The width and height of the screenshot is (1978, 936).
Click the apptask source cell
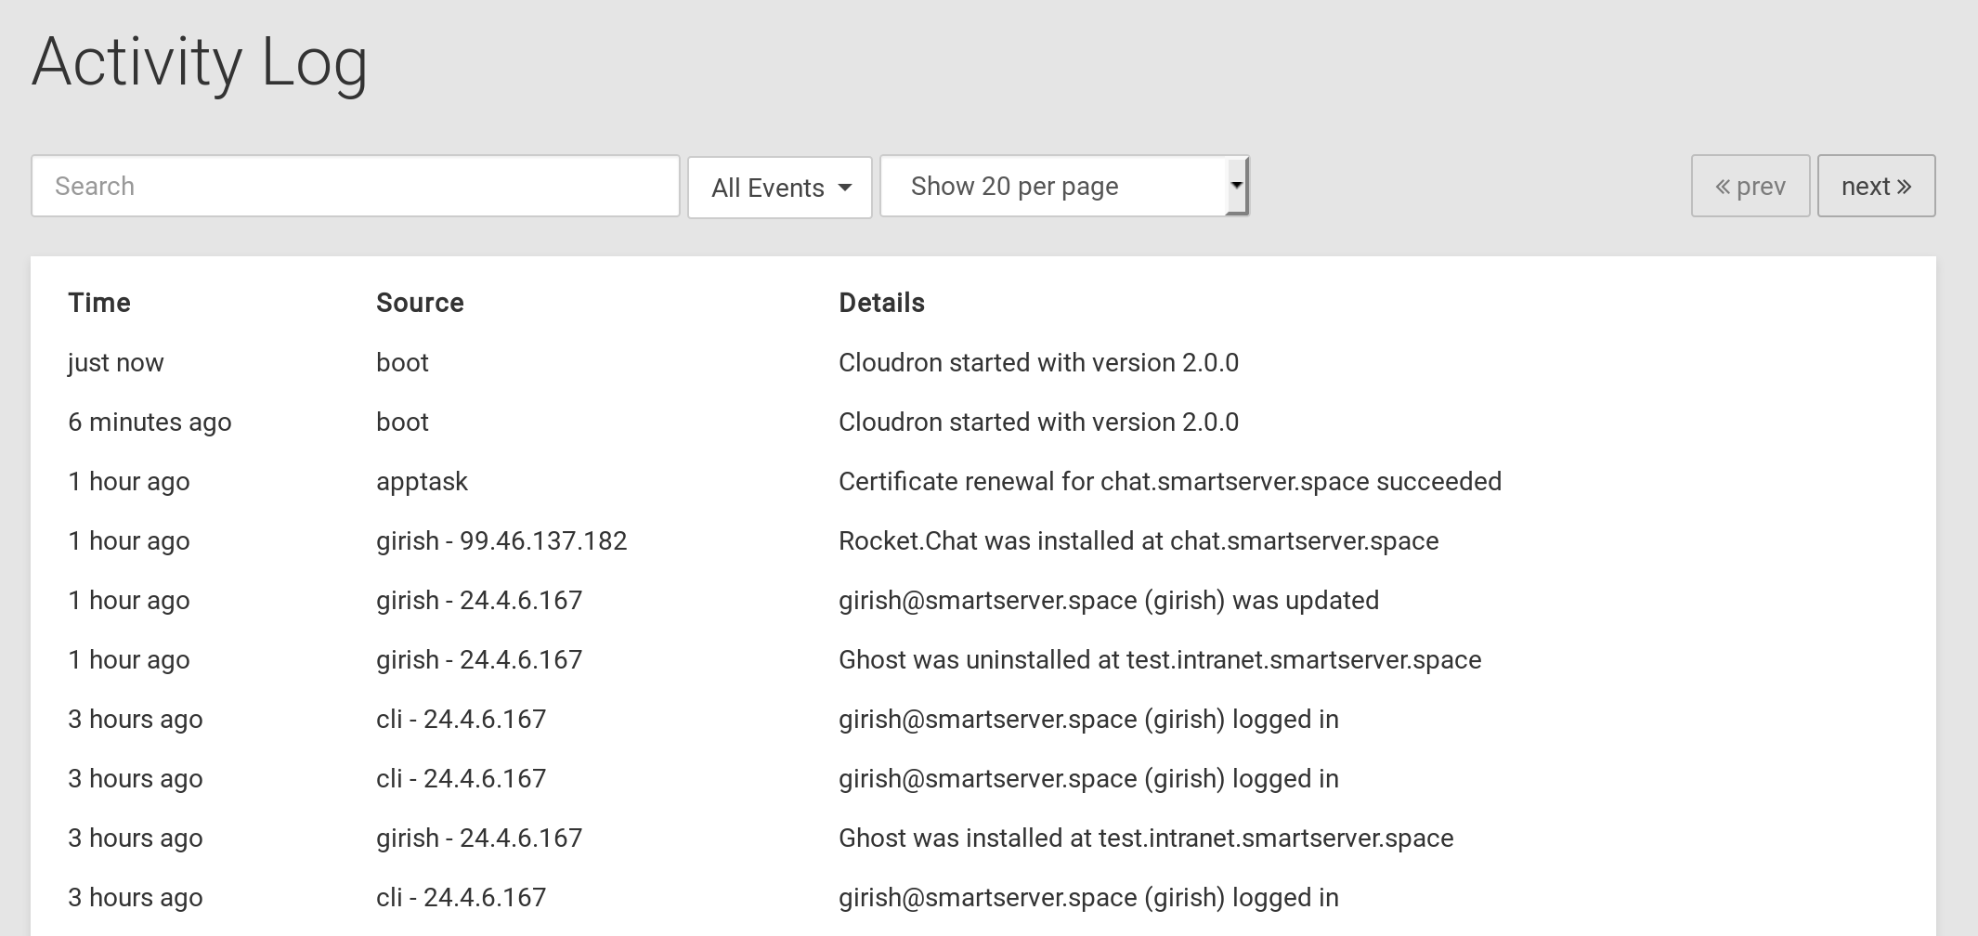[x=422, y=481]
